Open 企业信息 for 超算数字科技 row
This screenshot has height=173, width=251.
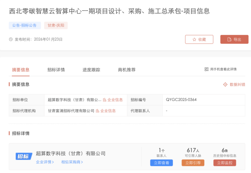tap(115, 100)
